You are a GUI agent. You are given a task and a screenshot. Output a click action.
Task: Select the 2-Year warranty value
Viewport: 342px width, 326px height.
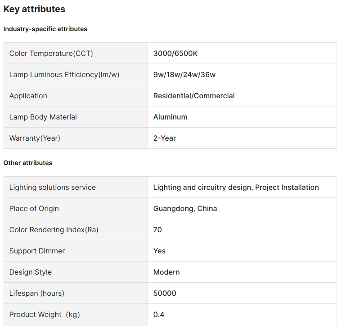coord(165,138)
